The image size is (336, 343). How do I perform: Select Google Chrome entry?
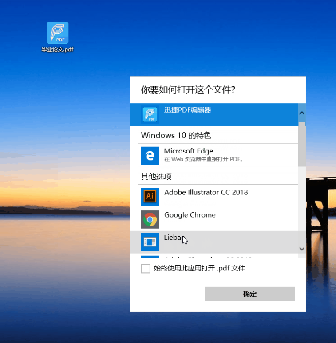[214, 219]
